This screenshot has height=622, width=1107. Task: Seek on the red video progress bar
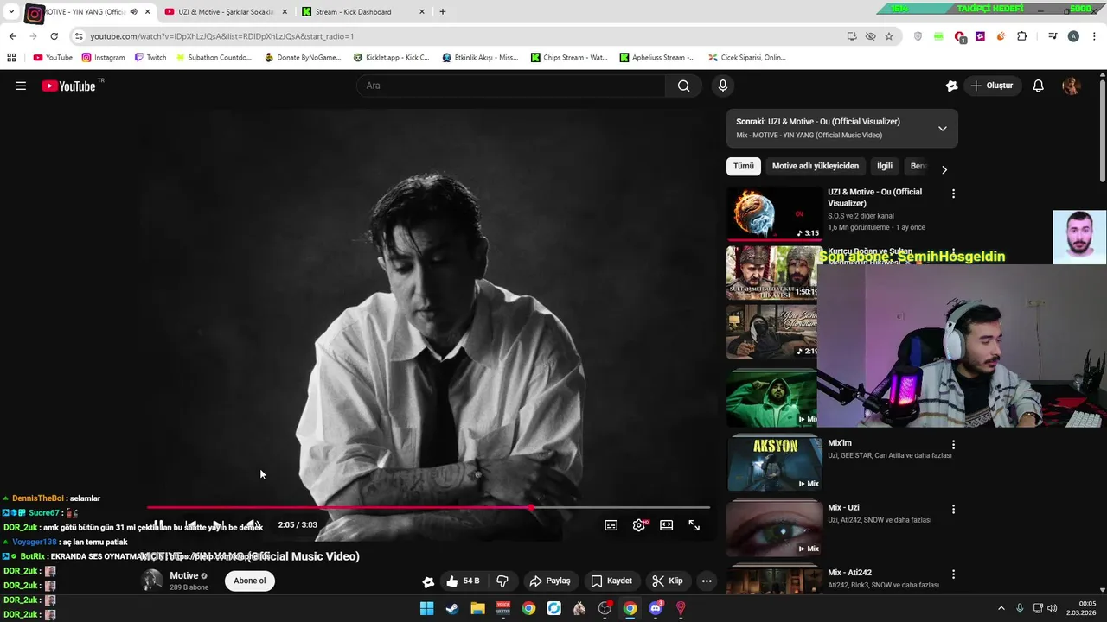[428, 508]
